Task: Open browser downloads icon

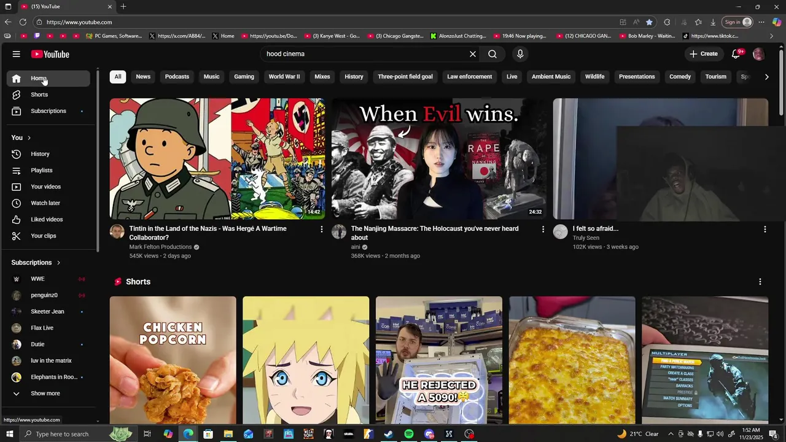Action: coord(713,22)
